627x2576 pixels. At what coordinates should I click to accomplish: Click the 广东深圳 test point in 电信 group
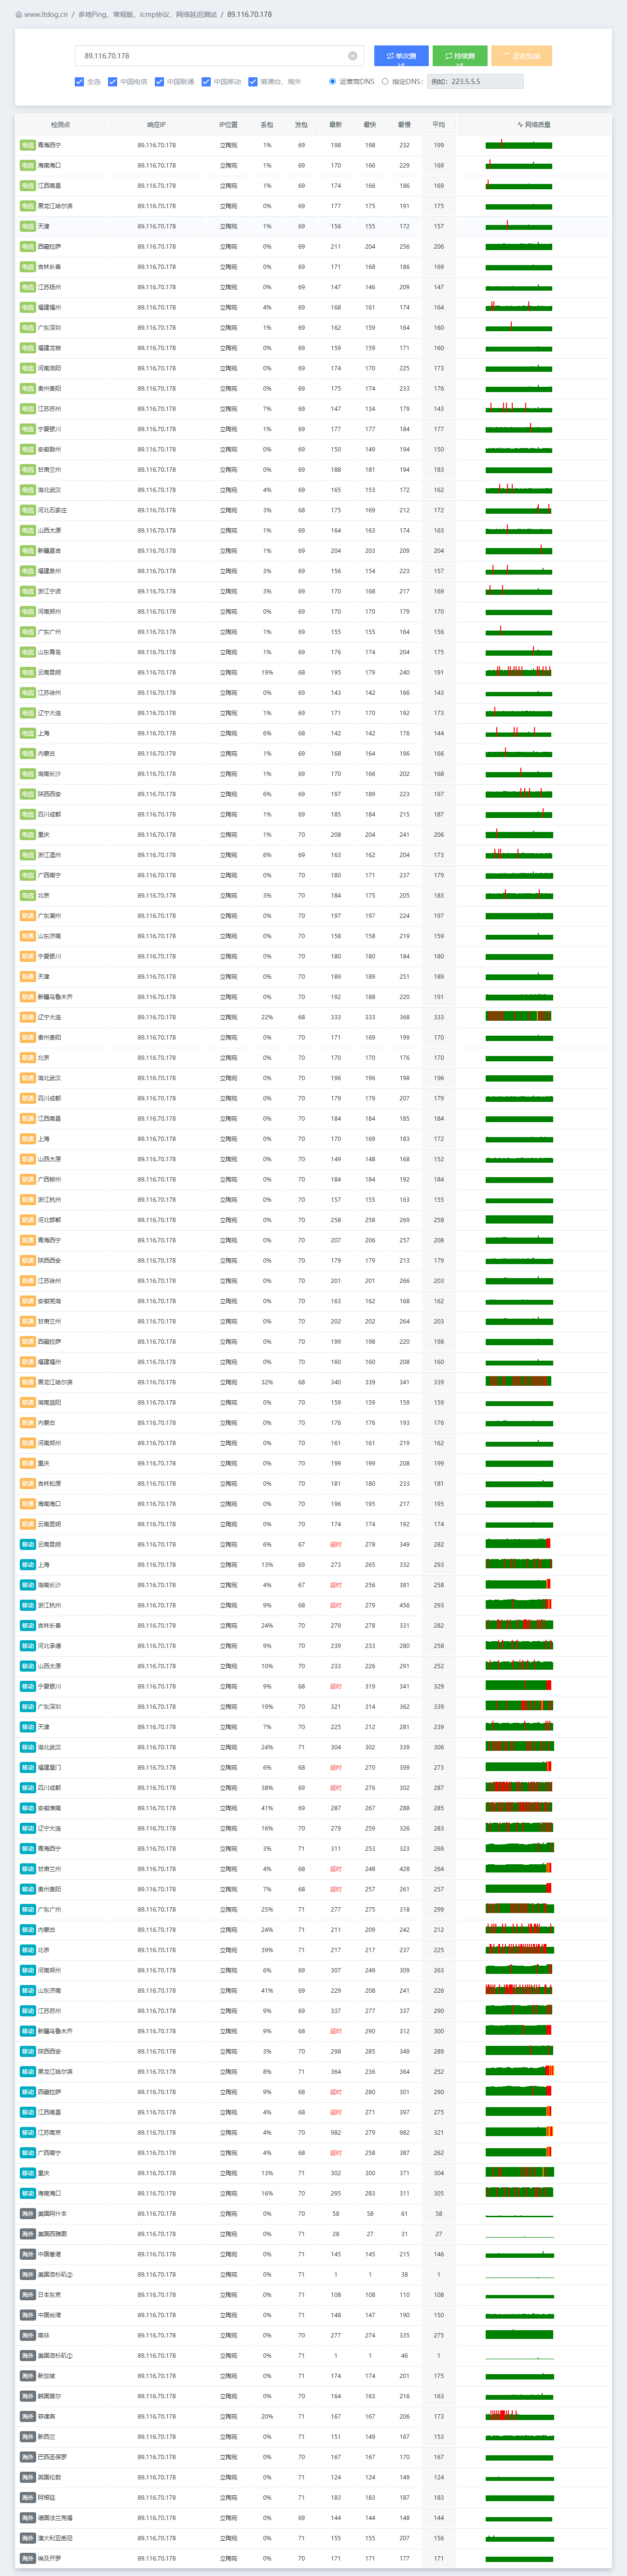49,327
